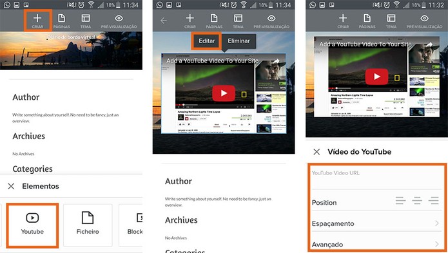Play the video beneath the Editar popup
This screenshot has height=253, width=448.
[224, 93]
